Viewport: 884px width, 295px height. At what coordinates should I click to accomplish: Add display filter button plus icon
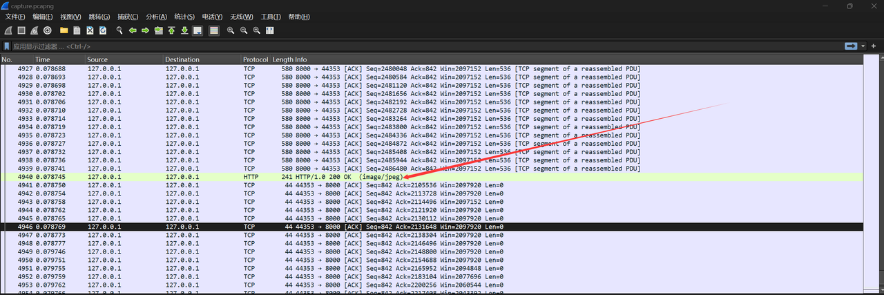[x=875, y=46]
